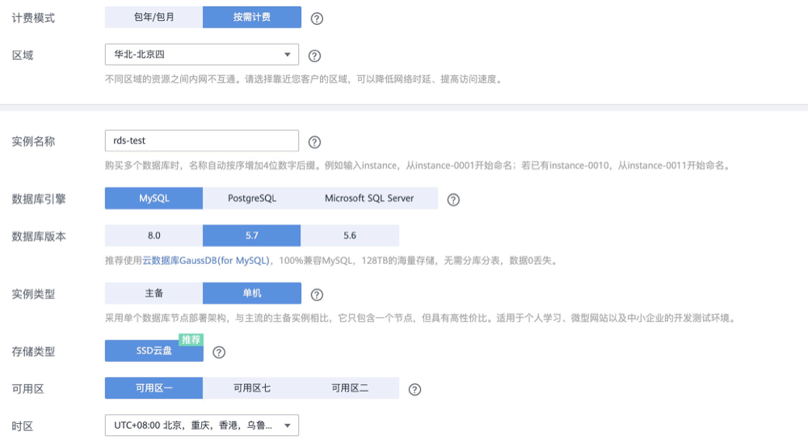This screenshot has width=808, height=444.
Task: Open the 华北-北京四 region dropdown
Action: click(201, 55)
